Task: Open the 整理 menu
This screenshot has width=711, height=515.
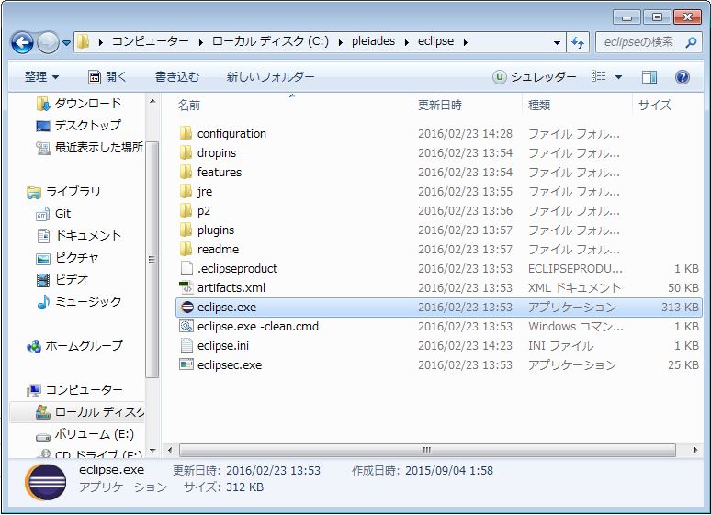Action: click(x=41, y=76)
